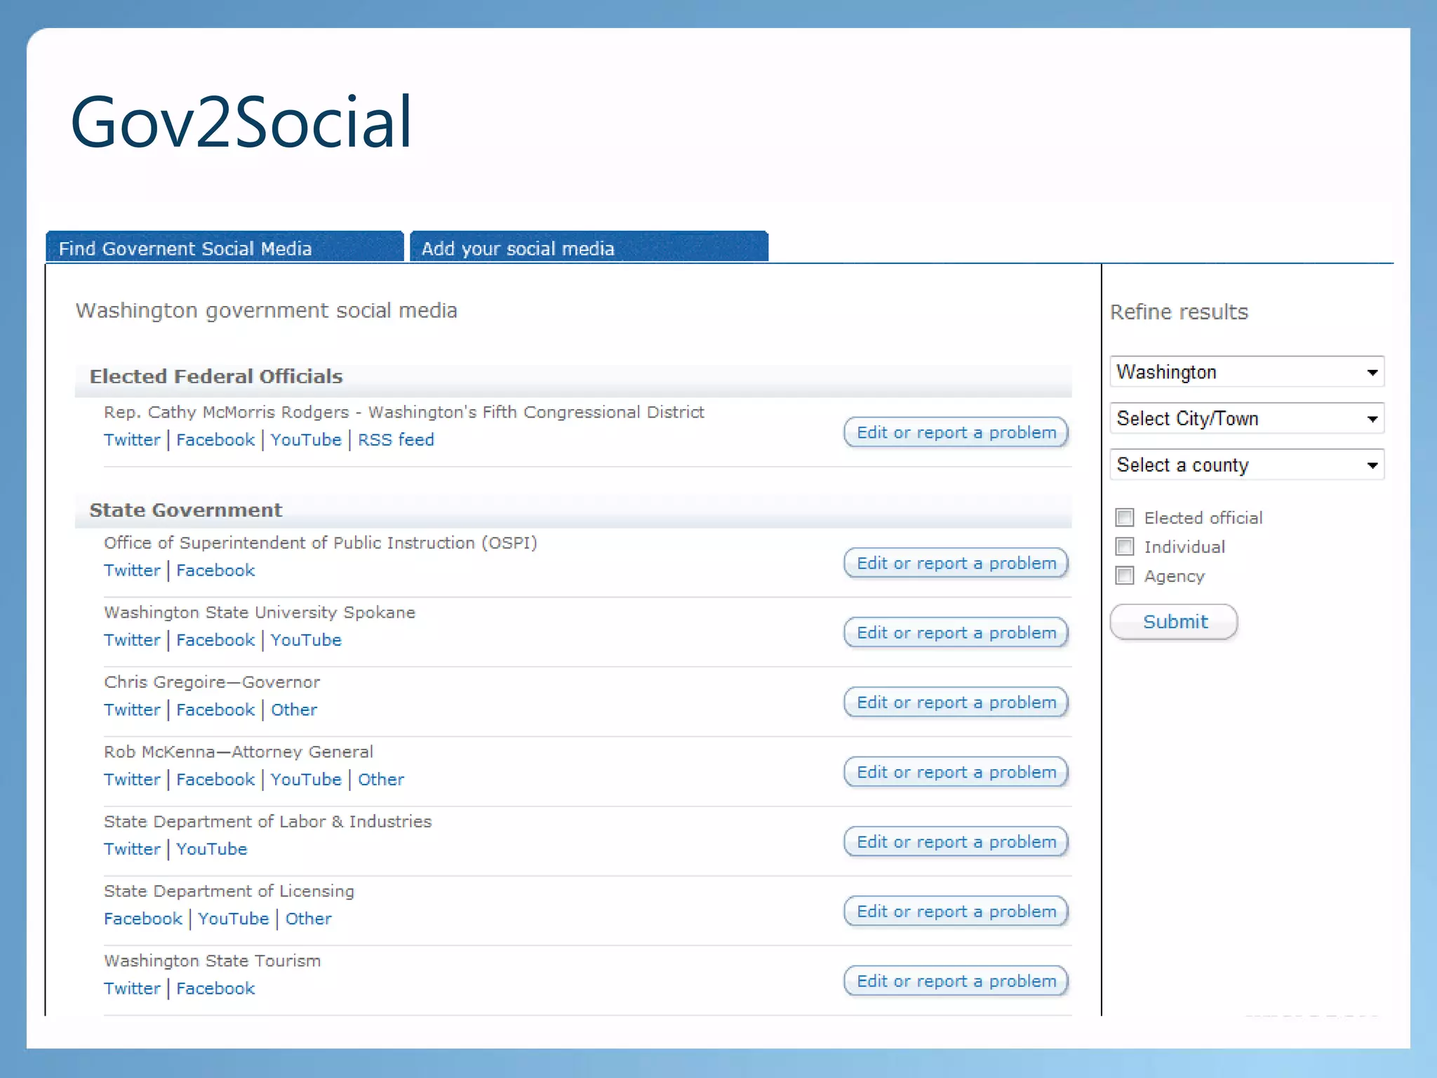1437x1078 pixels.
Task: Expand the Select City/Town dropdown
Action: coord(1246,419)
